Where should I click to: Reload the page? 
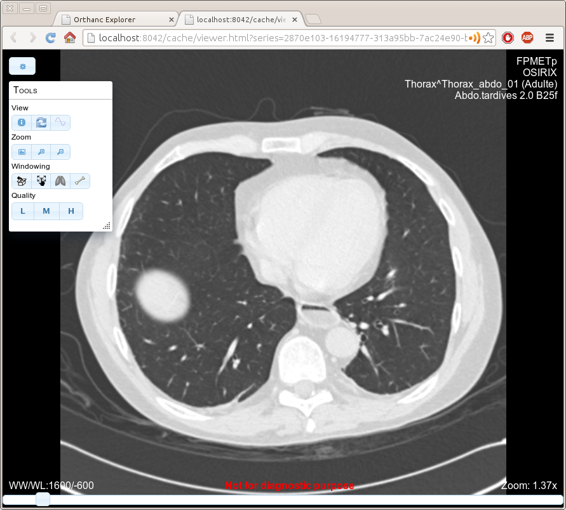pyautogui.click(x=51, y=37)
